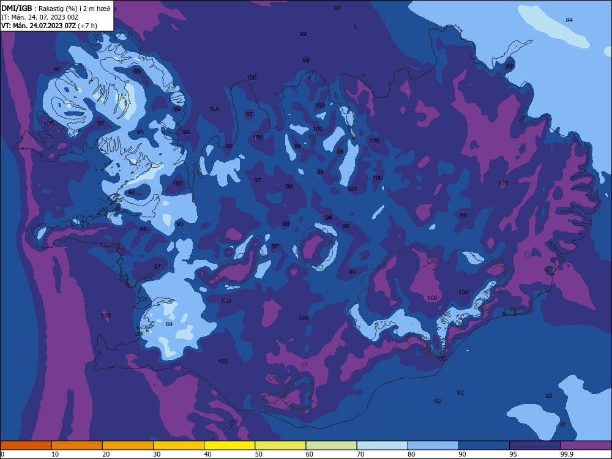The width and height of the screenshot is (612, 459).
Task: Click the legend tick label "70"
Action: pyautogui.click(x=360, y=454)
